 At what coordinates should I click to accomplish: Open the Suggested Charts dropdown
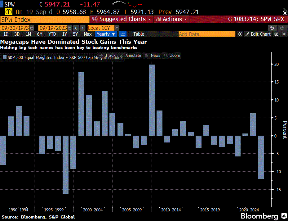(x=122, y=19)
